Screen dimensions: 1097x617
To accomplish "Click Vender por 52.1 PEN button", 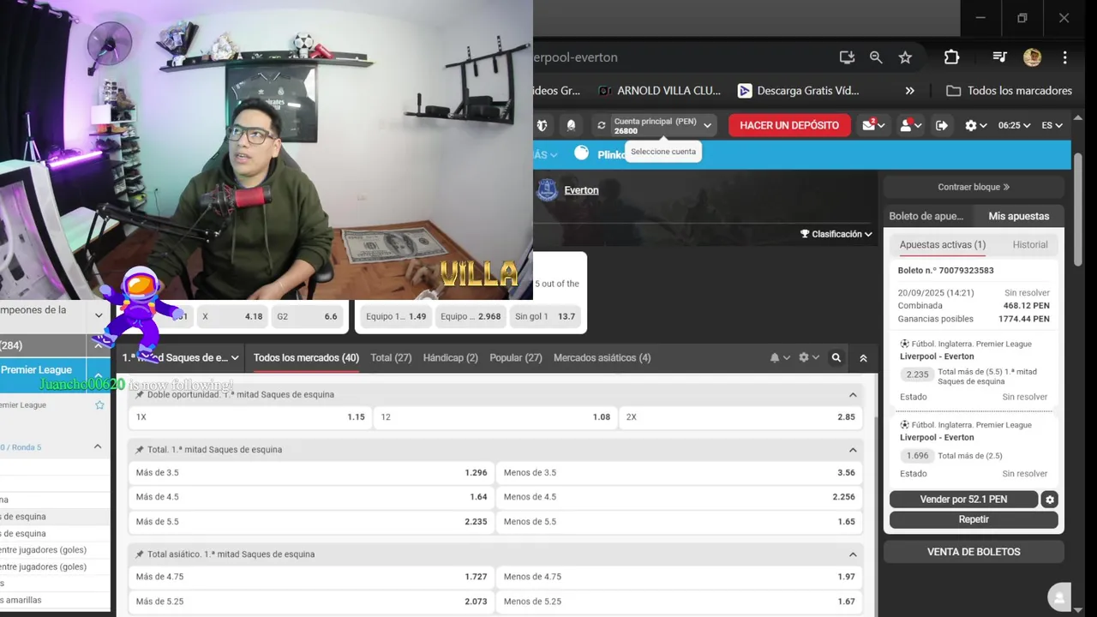I will click(x=963, y=500).
